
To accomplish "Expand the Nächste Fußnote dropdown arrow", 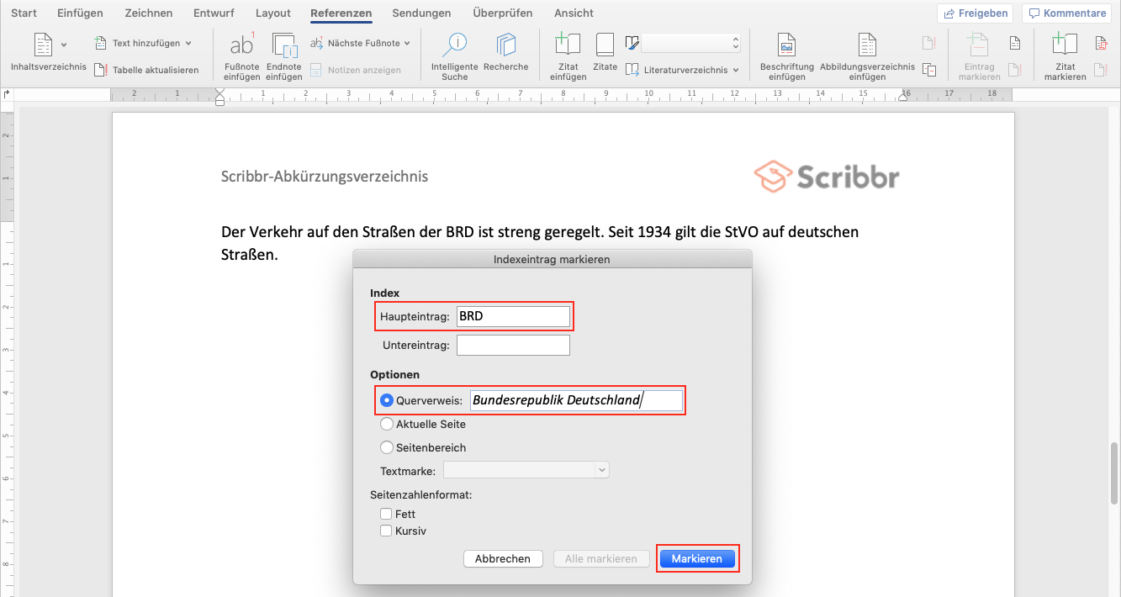I will coord(407,43).
